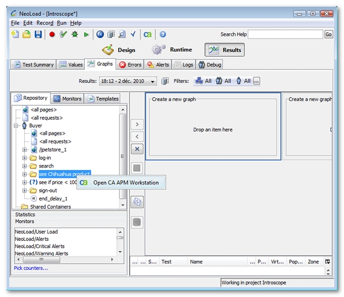This screenshot has width=344, height=297.
Task: Open the Debug tab
Action: pos(210,65)
